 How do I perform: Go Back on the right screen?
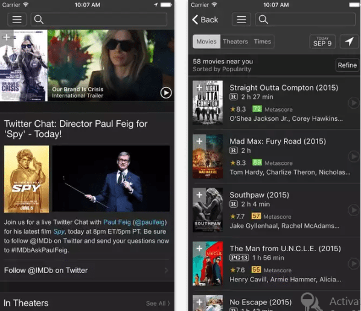point(205,20)
